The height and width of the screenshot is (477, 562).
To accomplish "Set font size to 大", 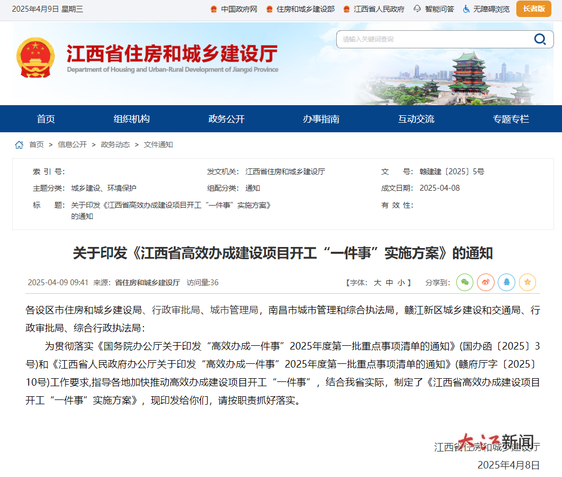I will point(377,282).
